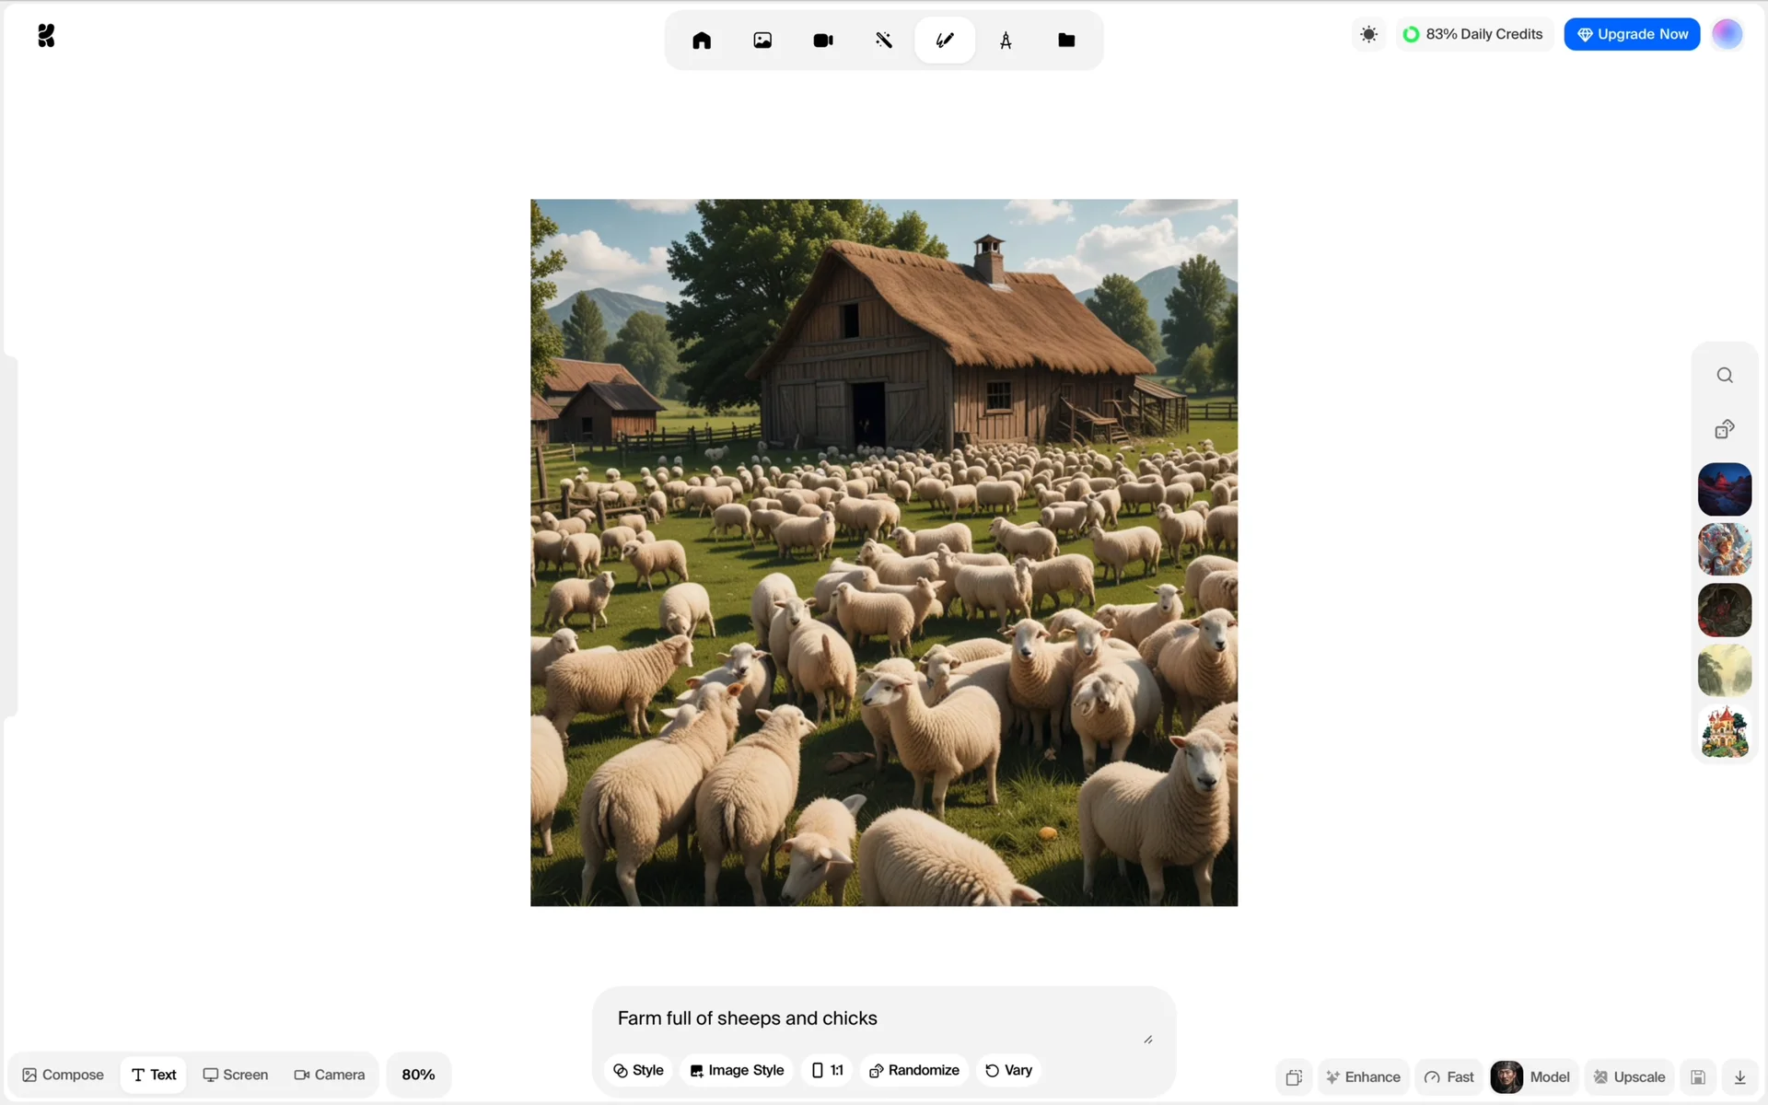Toggle the light/dark theme sun icon
This screenshot has height=1105, width=1768.
click(x=1369, y=34)
